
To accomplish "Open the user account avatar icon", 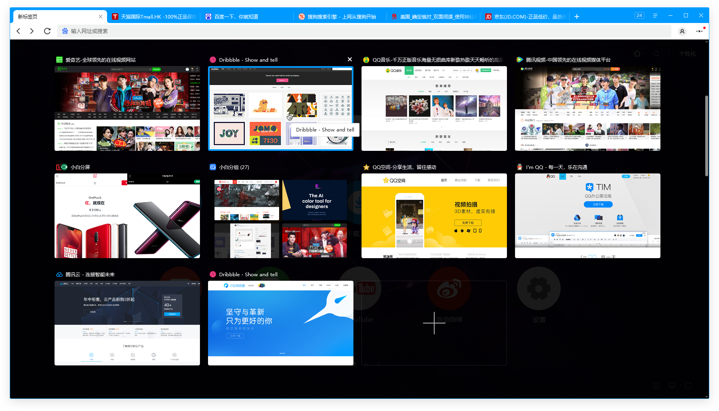I will click(x=682, y=31).
